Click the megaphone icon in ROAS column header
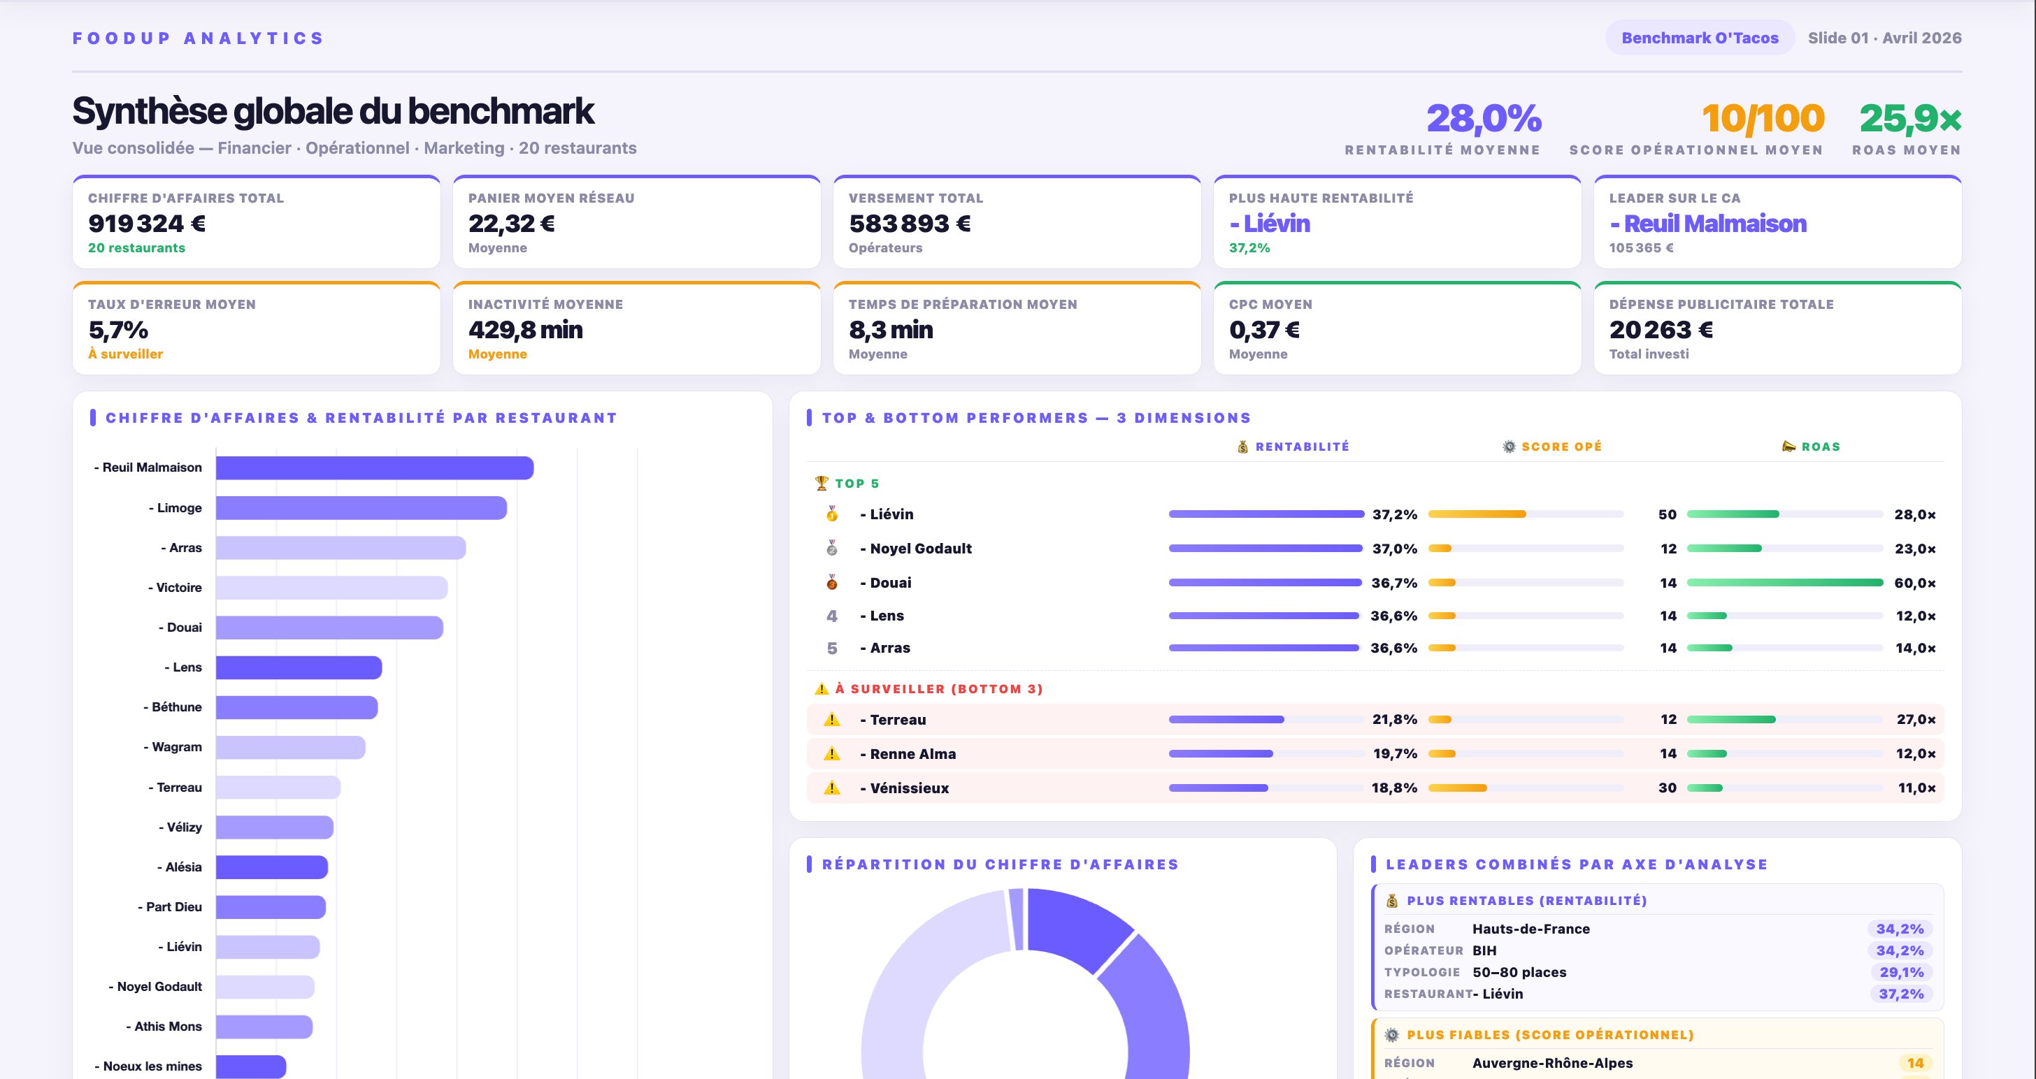Viewport: 2036px width, 1079px height. (1788, 447)
